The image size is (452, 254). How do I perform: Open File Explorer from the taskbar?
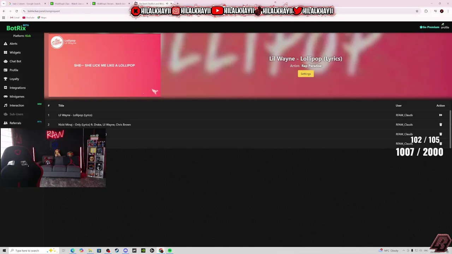click(x=90, y=250)
